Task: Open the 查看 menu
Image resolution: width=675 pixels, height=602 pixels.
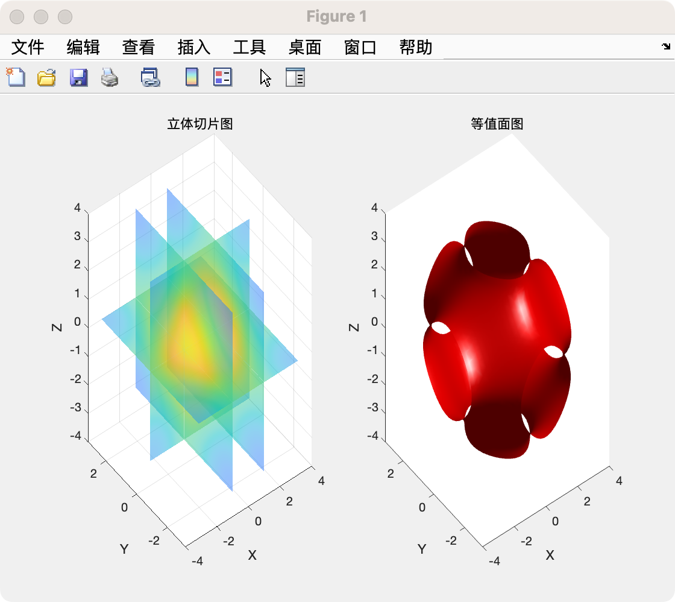Action: (x=138, y=47)
